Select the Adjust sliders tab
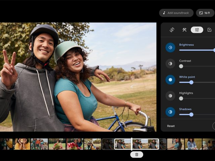 pos(197,30)
